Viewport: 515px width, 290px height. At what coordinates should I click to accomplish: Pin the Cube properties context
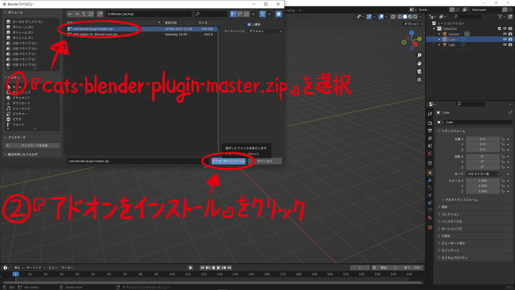tap(510, 112)
